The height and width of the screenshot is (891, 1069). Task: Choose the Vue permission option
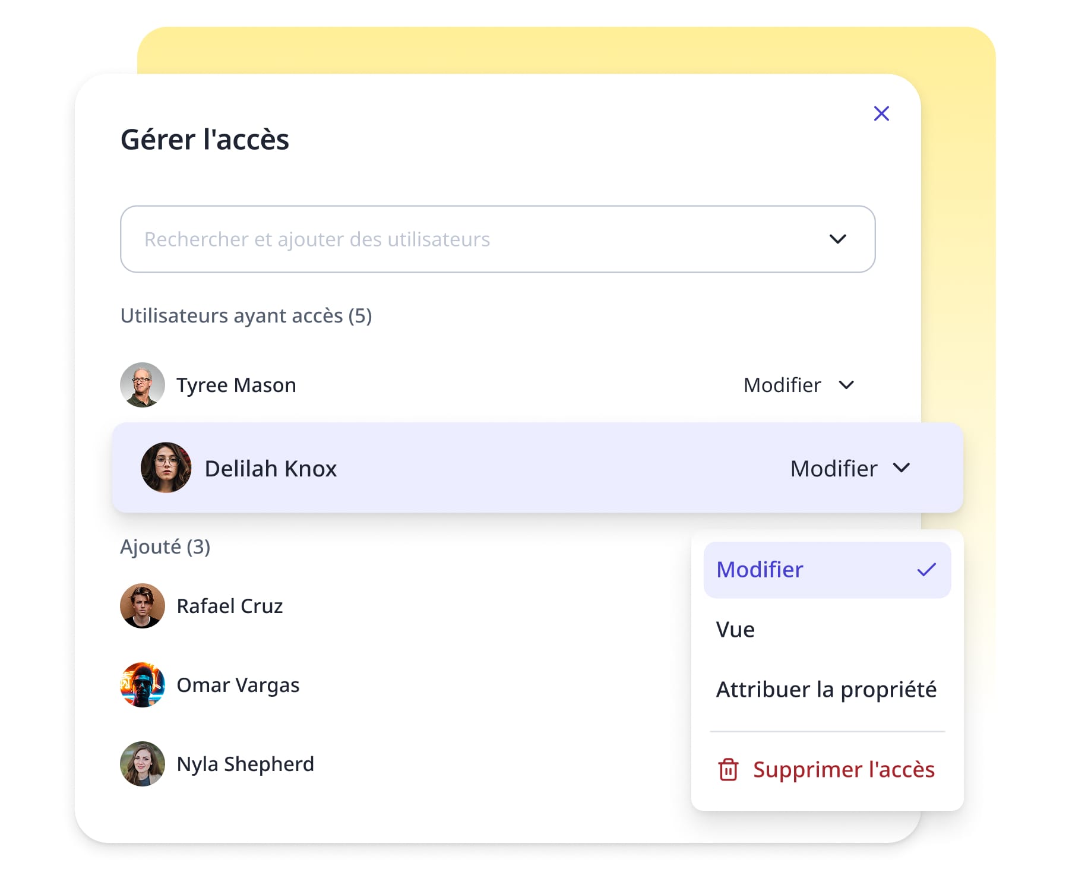pos(735,630)
